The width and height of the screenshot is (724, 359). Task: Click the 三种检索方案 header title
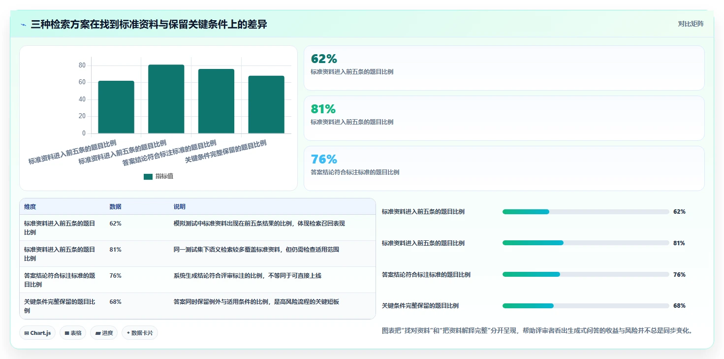(x=149, y=24)
